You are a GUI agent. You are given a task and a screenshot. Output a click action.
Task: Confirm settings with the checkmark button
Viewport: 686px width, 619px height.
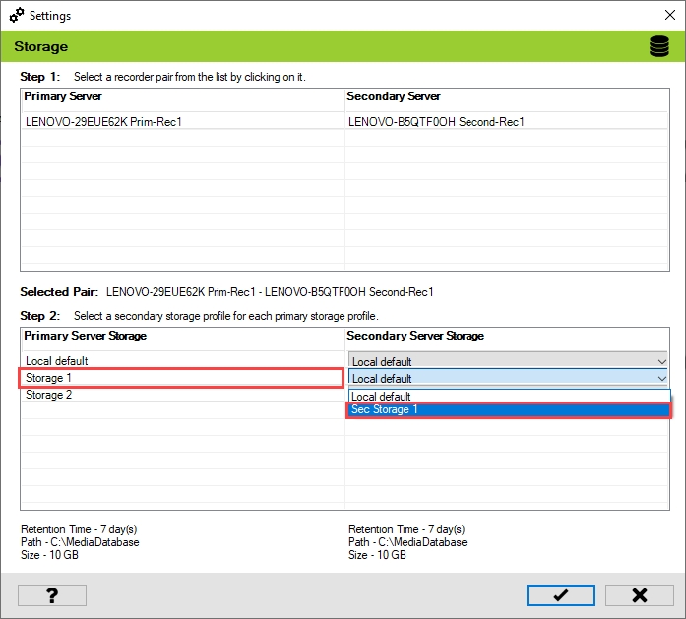tap(560, 595)
